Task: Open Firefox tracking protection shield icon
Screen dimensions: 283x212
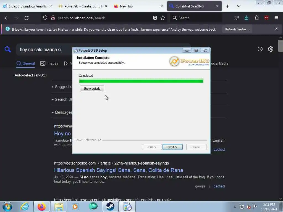Action: [45, 18]
